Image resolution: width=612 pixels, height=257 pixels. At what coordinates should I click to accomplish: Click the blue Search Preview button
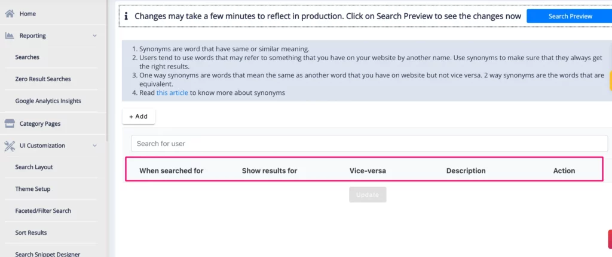(x=570, y=16)
